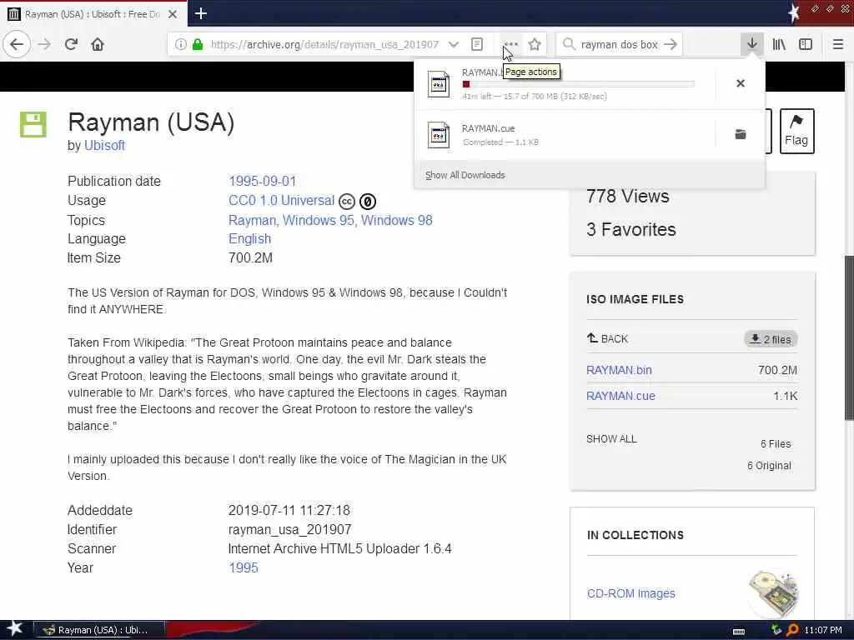Flag this item
The height and width of the screenshot is (640, 854).
pyautogui.click(x=796, y=131)
